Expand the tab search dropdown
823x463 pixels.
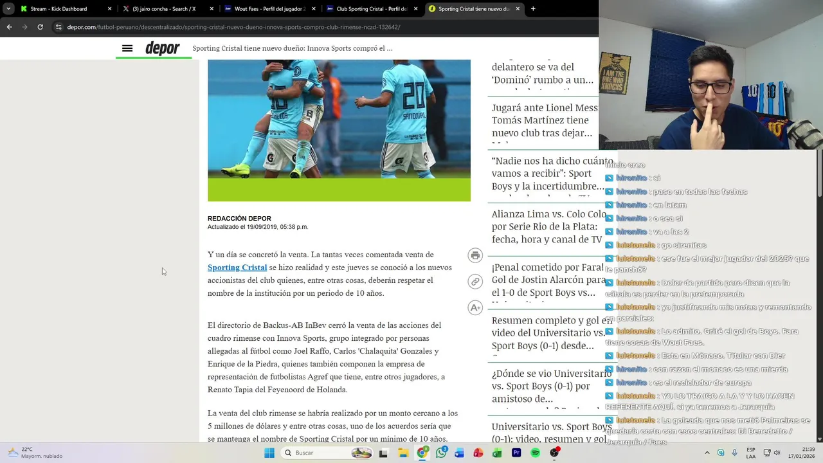point(8,9)
